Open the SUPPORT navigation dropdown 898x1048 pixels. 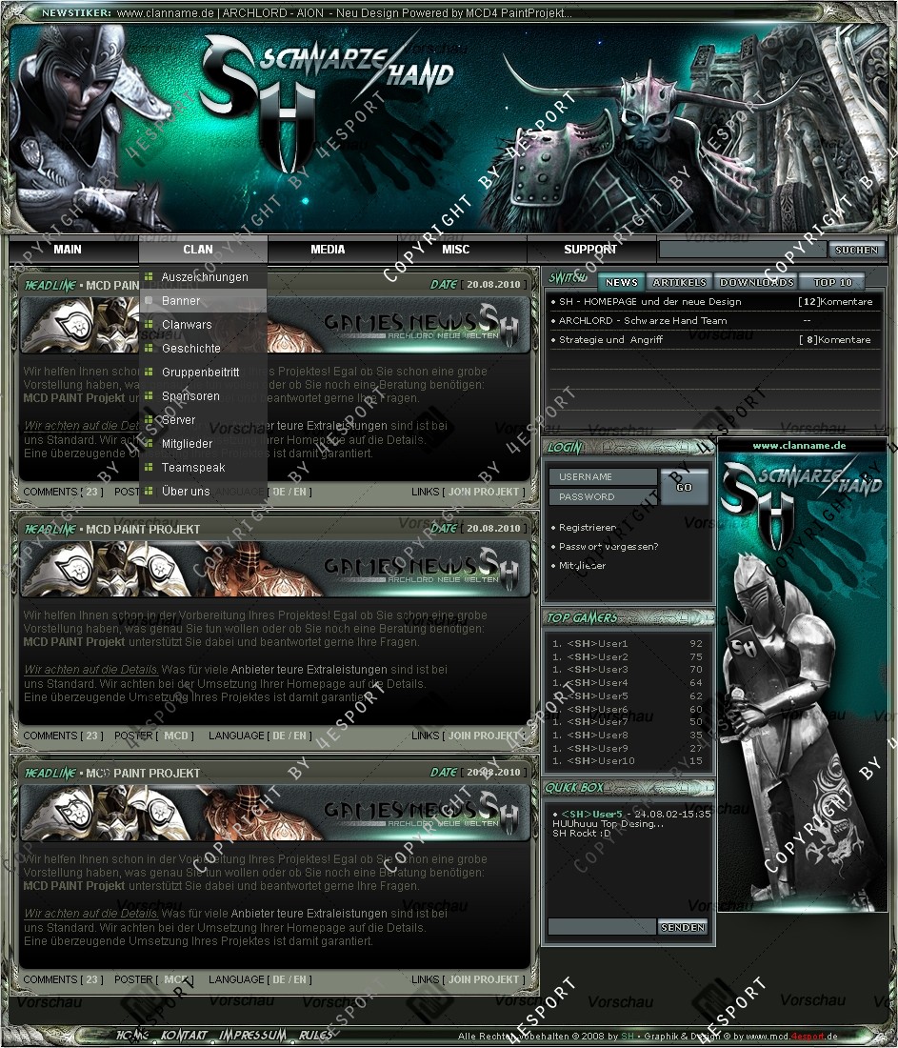click(590, 250)
